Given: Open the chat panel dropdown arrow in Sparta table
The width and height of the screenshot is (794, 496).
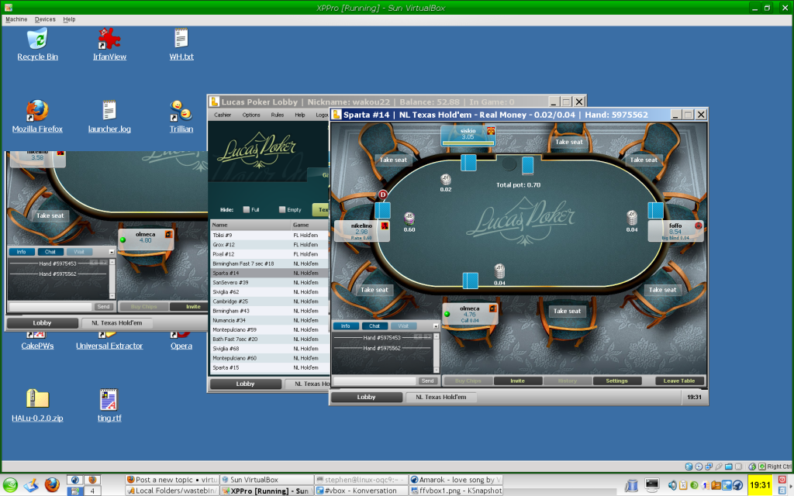Looking at the screenshot, I should coord(436,326).
